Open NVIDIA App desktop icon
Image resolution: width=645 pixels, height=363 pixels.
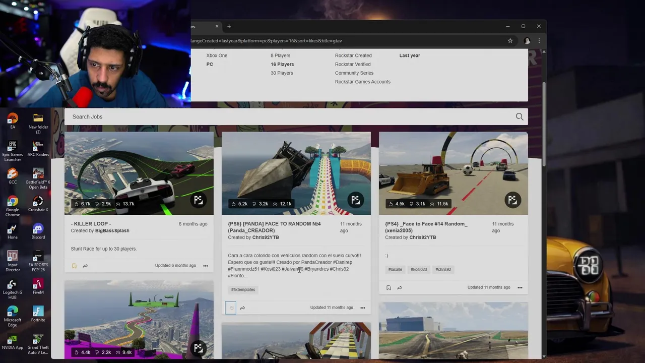point(13,342)
